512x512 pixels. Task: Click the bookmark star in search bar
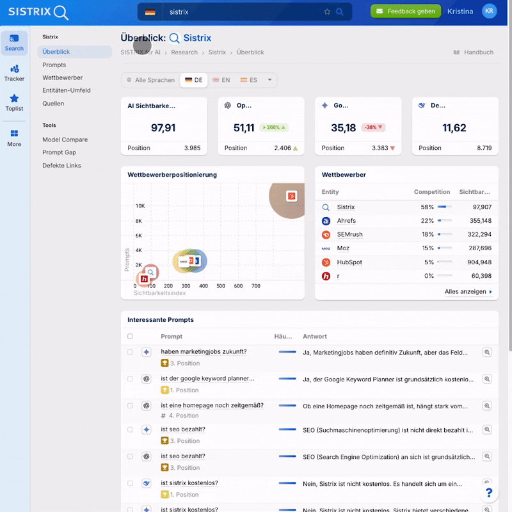coord(327,12)
